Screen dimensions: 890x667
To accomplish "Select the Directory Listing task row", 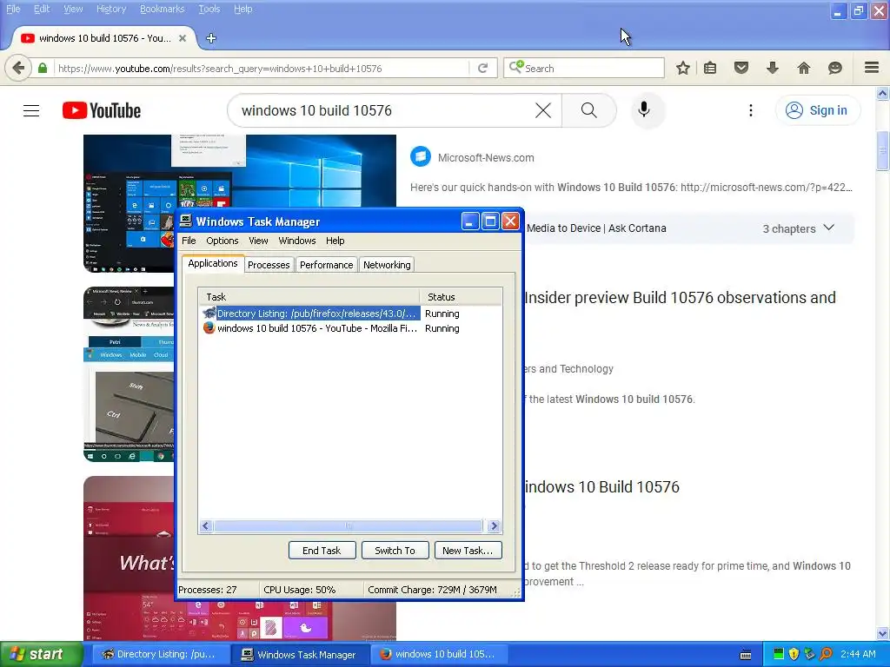I will point(349,313).
